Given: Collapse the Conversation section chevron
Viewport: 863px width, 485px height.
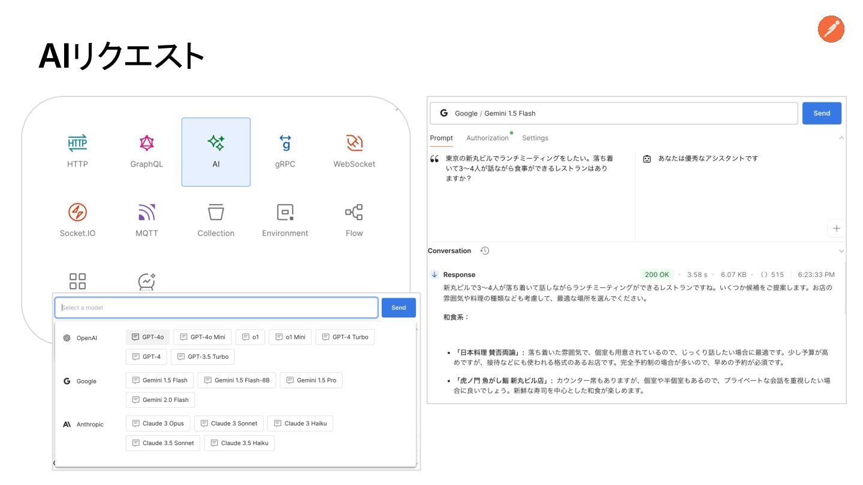Looking at the screenshot, I should click(841, 251).
